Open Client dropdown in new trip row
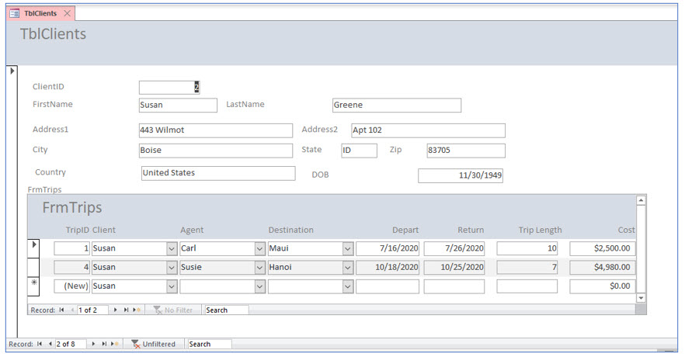 click(172, 286)
